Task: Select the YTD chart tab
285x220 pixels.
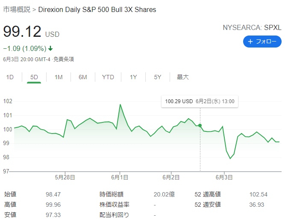Action: [x=108, y=77]
